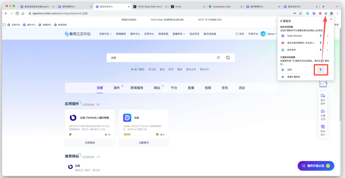Clear the search field with the X icon

tap(219, 58)
